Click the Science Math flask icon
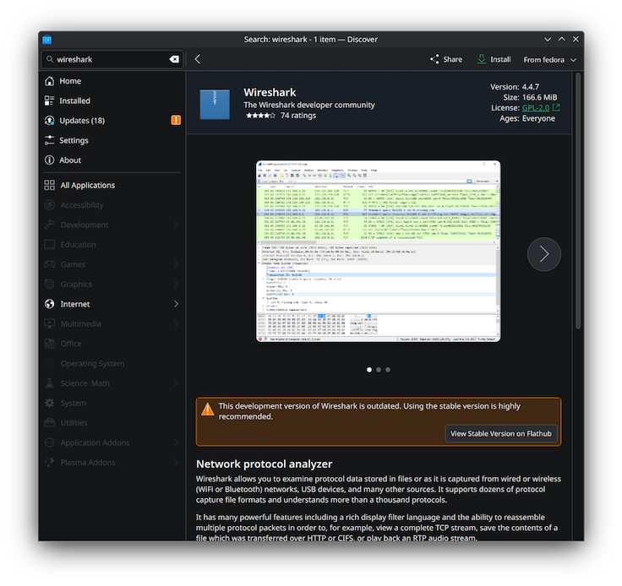Screen dimensions: 622x586 pyautogui.click(x=50, y=383)
